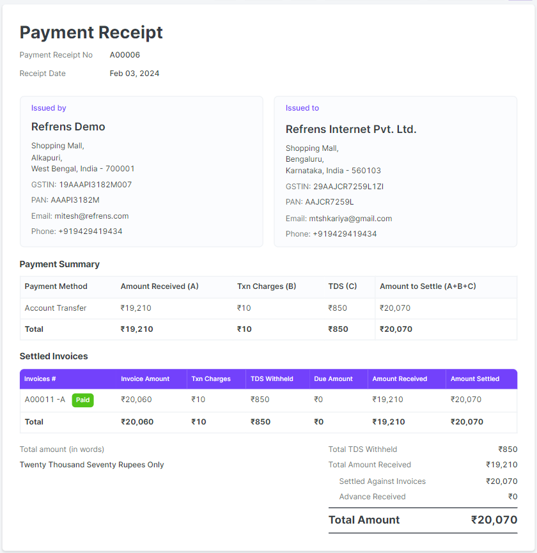Viewport: 537px width, 553px height.
Task: Select receipt number A00006
Action: pyautogui.click(x=125, y=55)
